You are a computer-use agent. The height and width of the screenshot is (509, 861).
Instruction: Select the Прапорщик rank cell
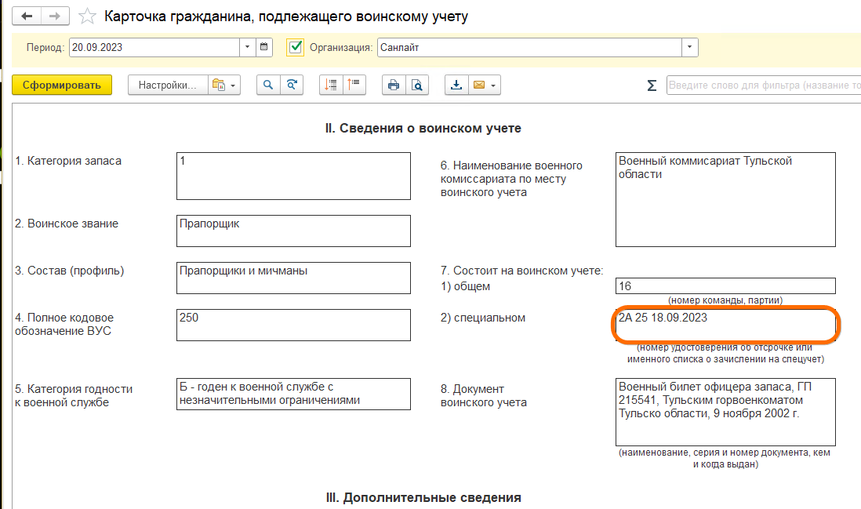tap(294, 231)
